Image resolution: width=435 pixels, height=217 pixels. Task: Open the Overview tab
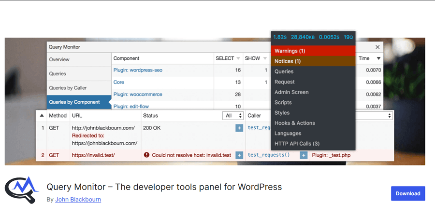(79, 59)
